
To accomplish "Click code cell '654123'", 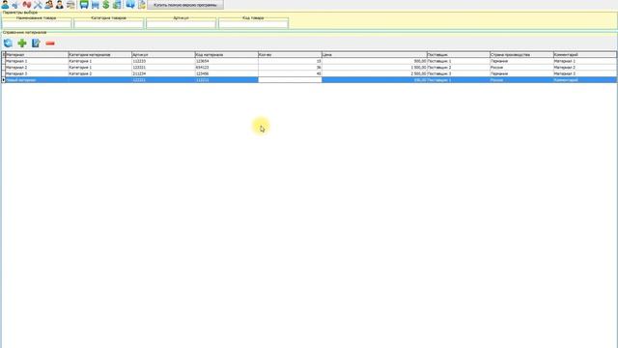I will pyautogui.click(x=227, y=68).
